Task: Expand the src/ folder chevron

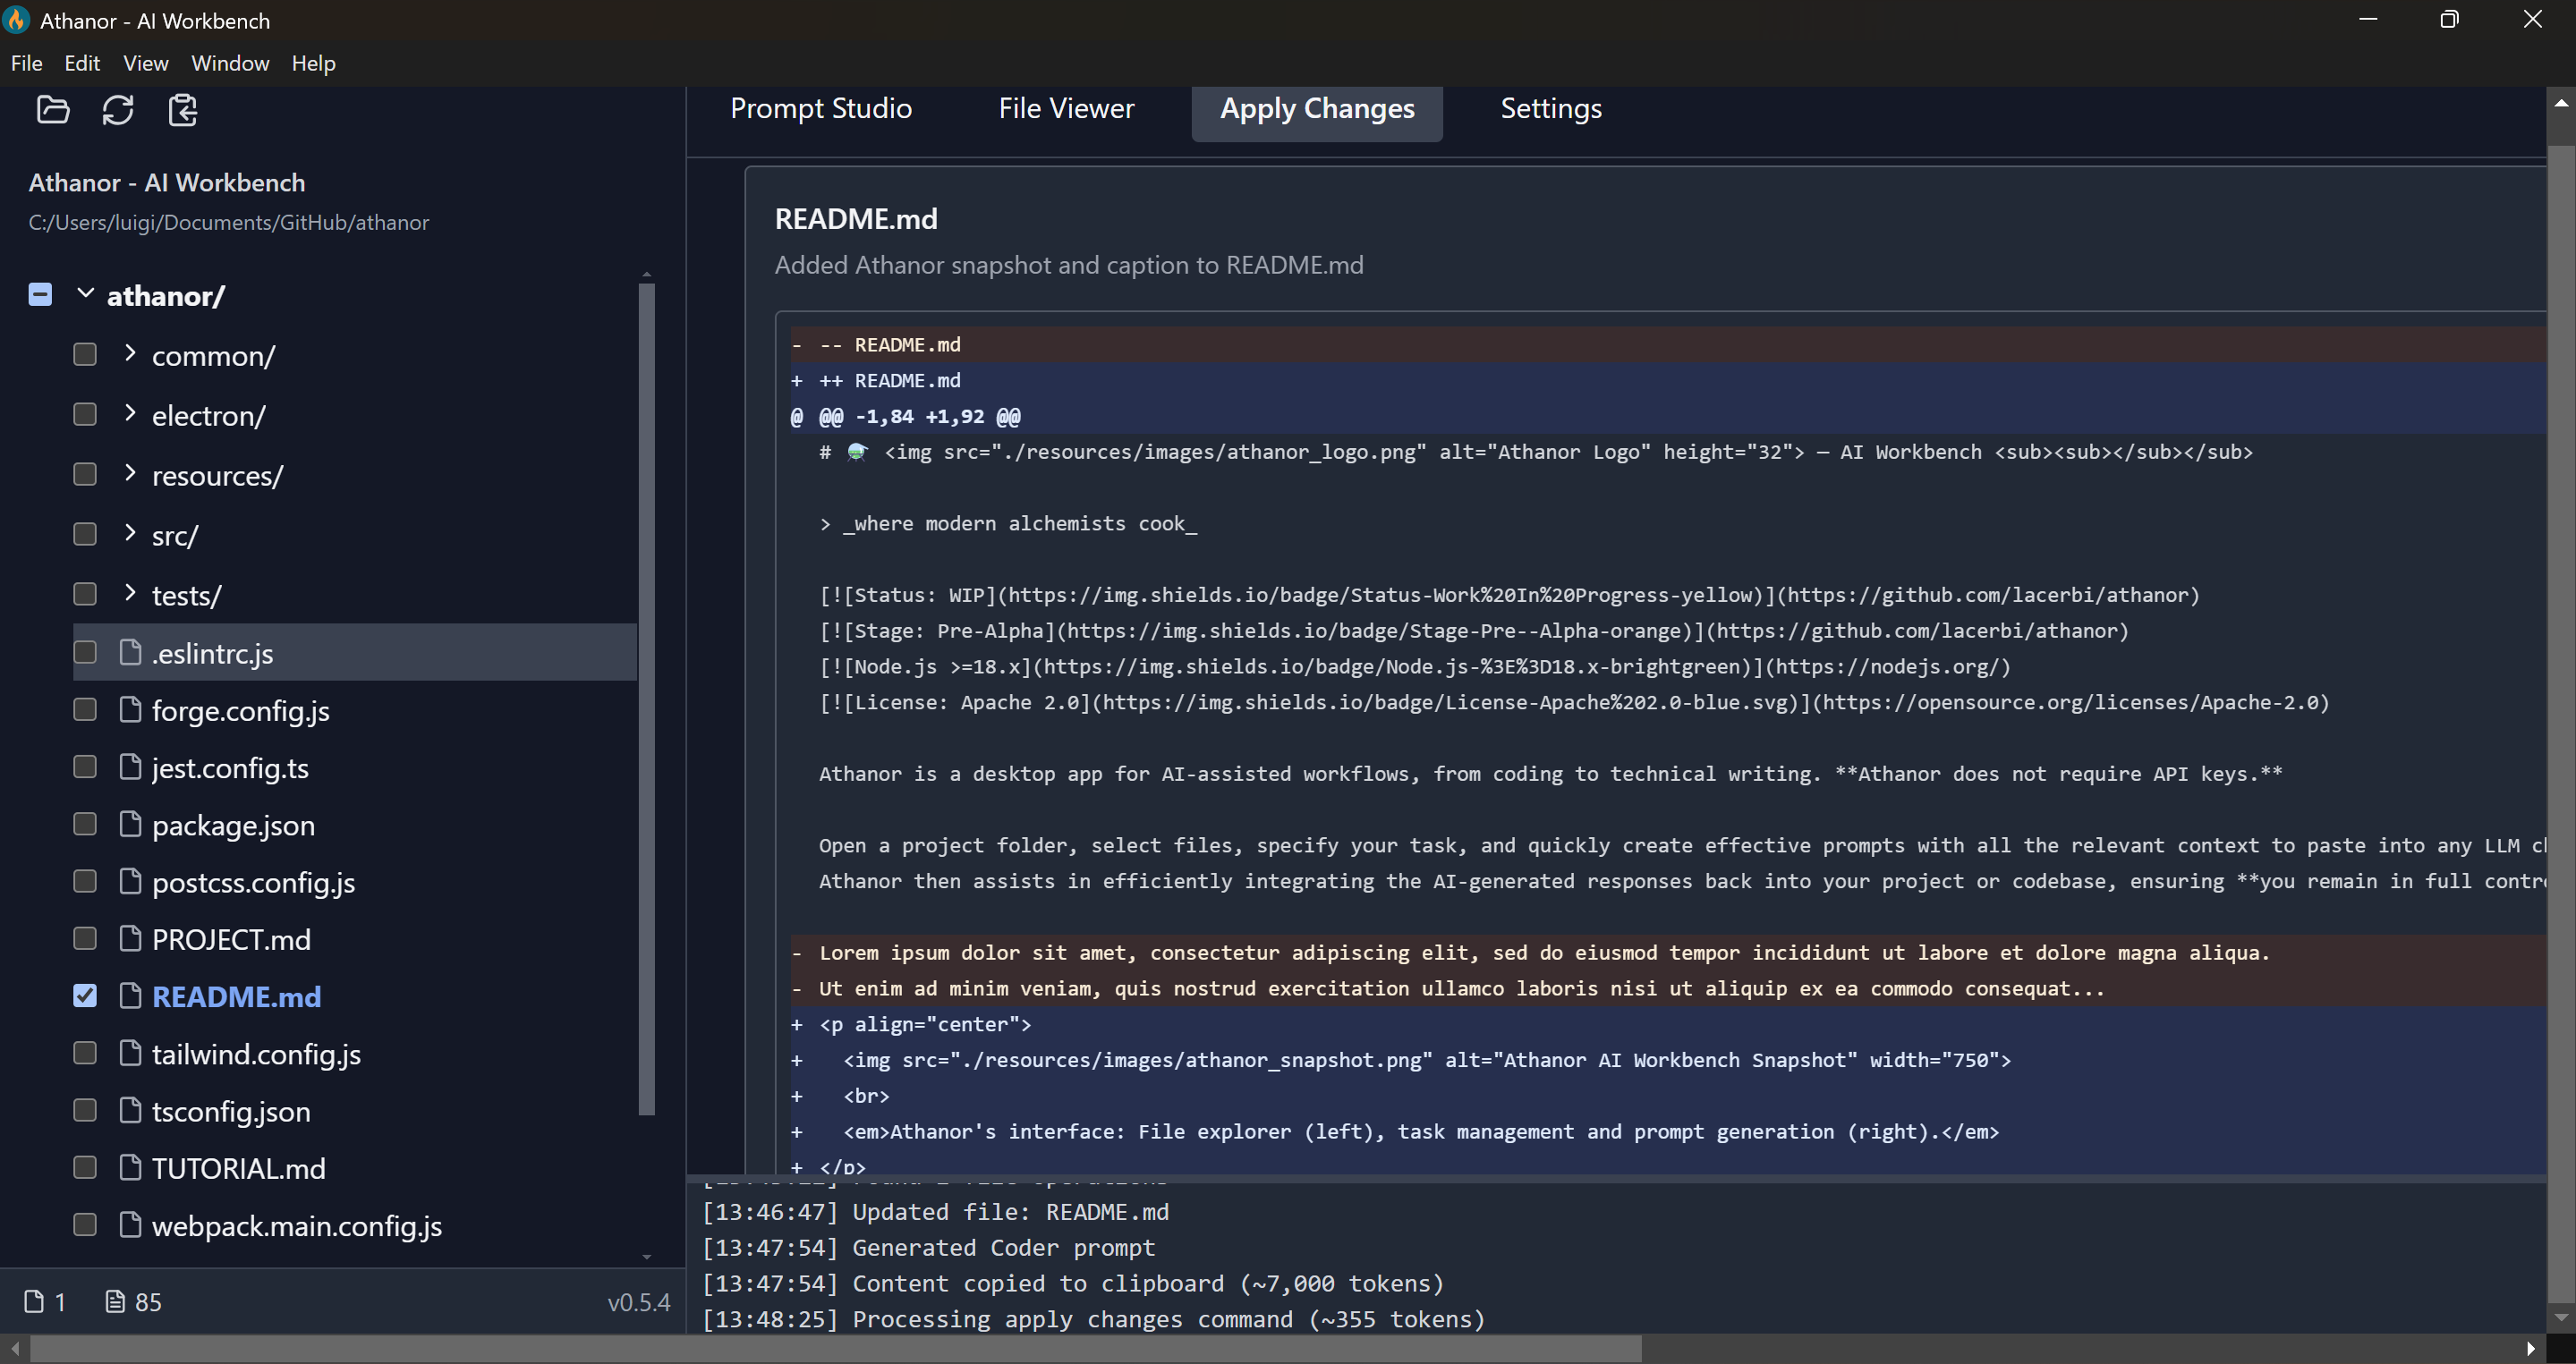Action: [130, 532]
